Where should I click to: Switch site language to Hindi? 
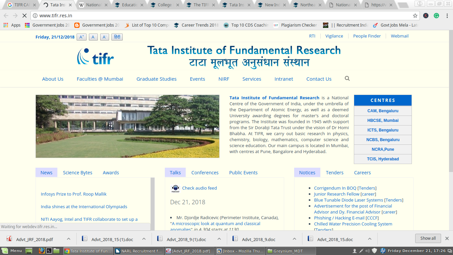(x=117, y=37)
